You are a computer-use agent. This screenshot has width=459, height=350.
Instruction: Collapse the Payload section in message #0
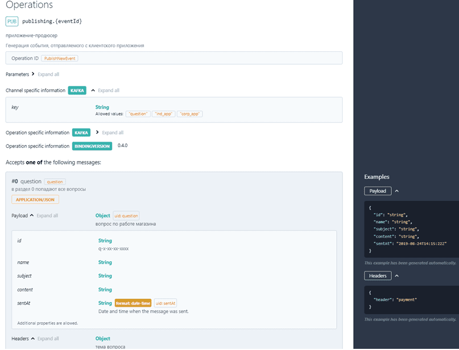click(x=32, y=216)
